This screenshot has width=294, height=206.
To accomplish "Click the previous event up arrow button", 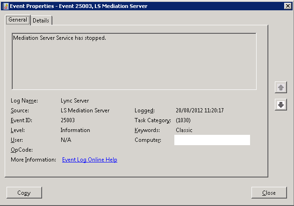I will (x=281, y=88).
